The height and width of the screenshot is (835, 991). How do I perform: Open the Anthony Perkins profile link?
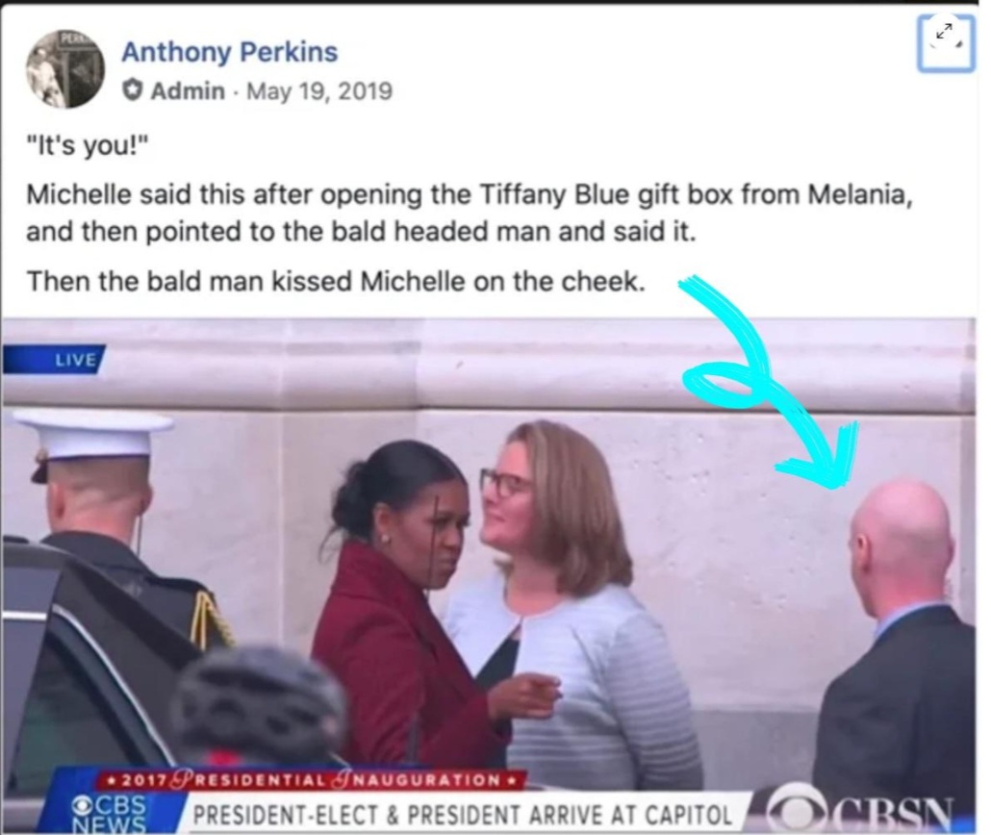(229, 52)
